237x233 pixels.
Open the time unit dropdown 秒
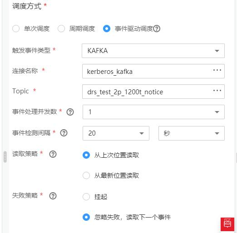pyautogui.click(x=192, y=133)
